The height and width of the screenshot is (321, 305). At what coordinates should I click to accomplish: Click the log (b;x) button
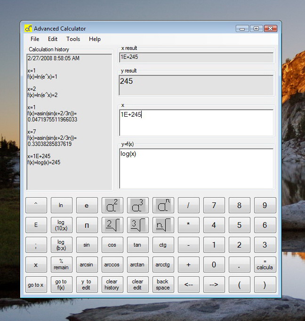coord(61,245)
